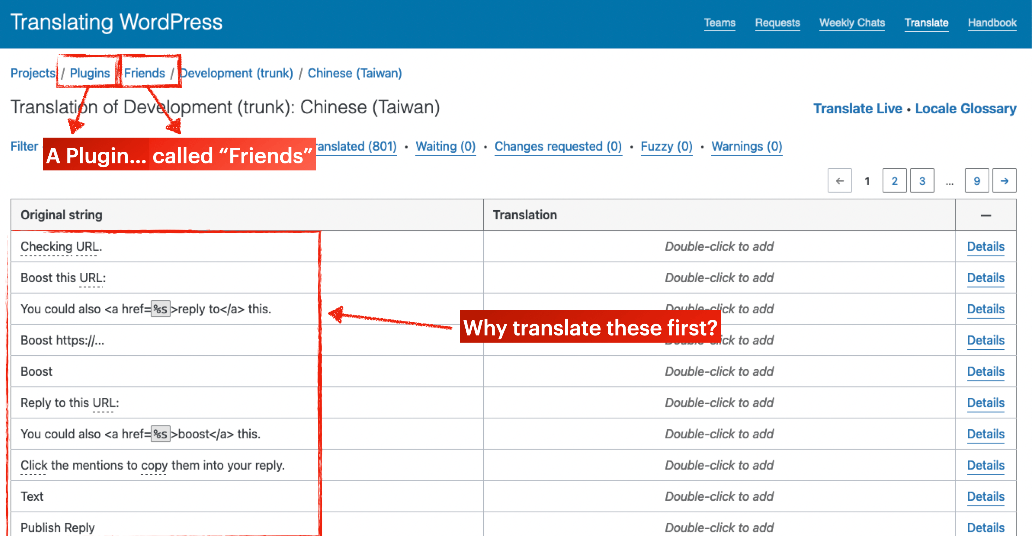
Task: Open page 2 of strings
Action: point(894,181)
